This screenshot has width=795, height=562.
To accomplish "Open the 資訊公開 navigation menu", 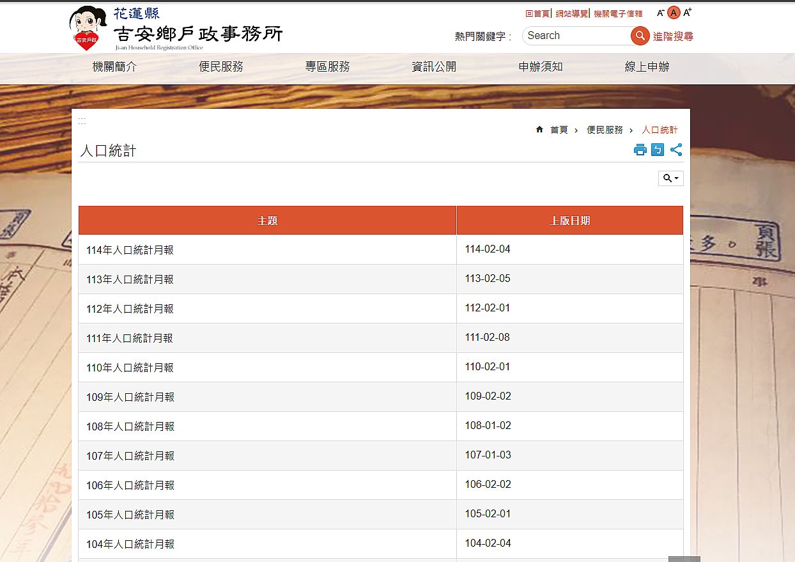I will tap(434, 67).
